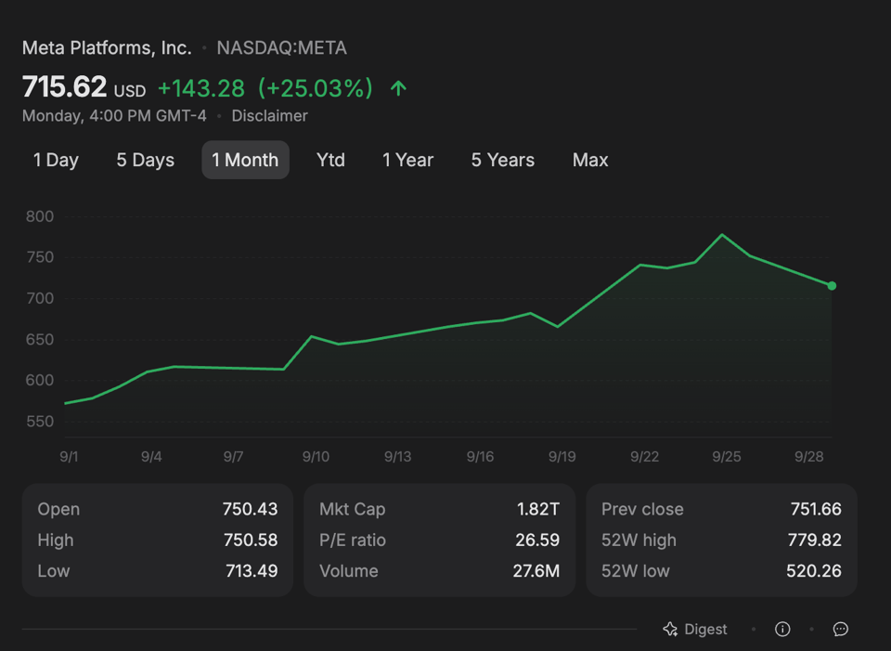Click the 715.62 current price
The image size is (891, 651).
(64, 87)
